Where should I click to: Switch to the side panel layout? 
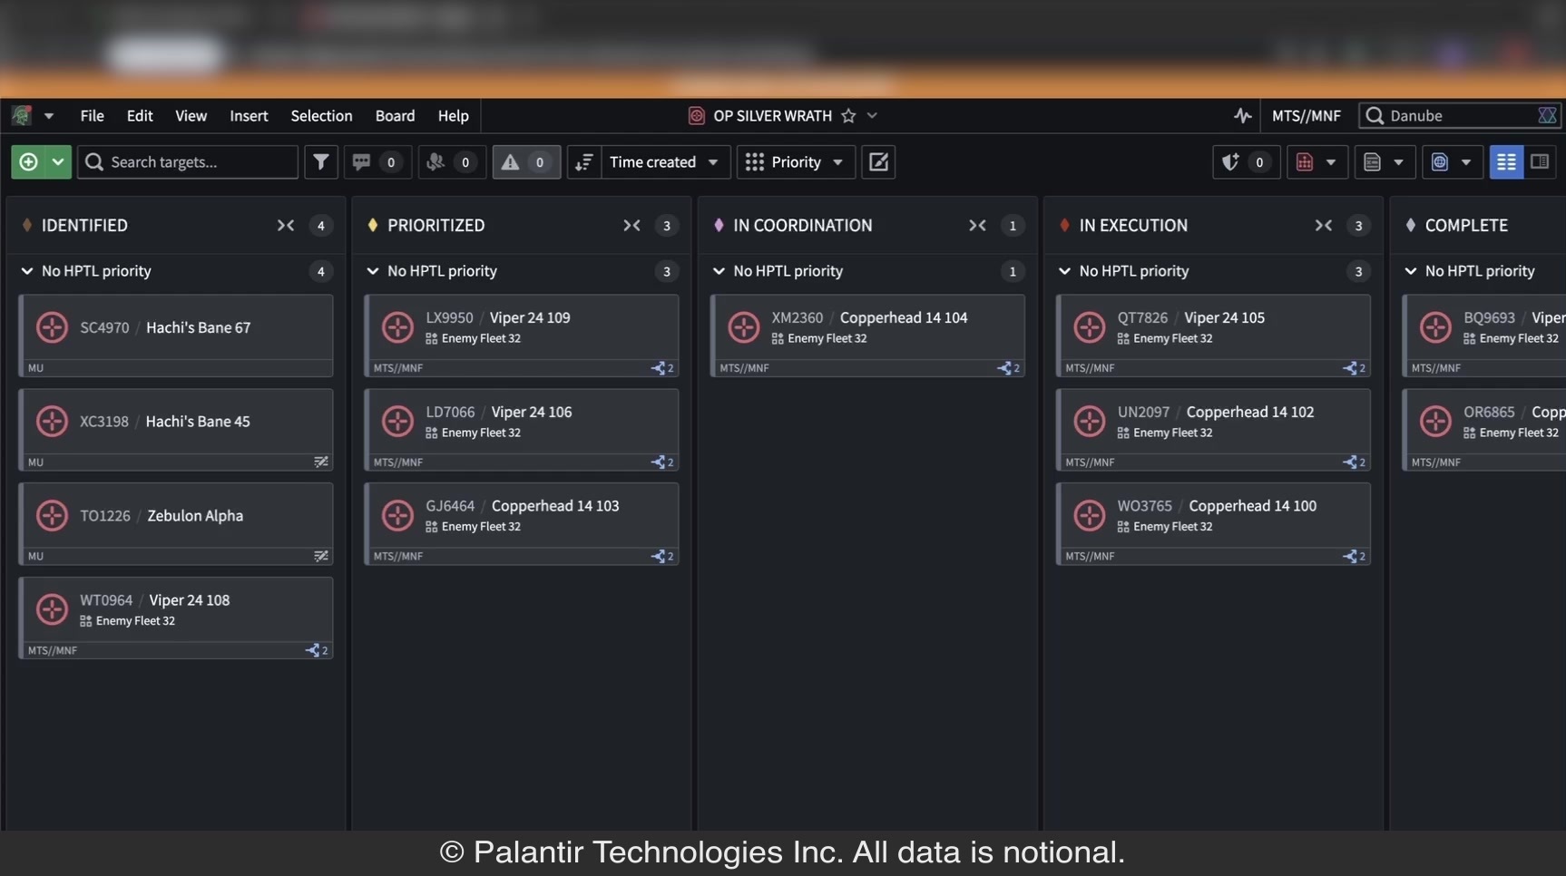coord(1540,162)
